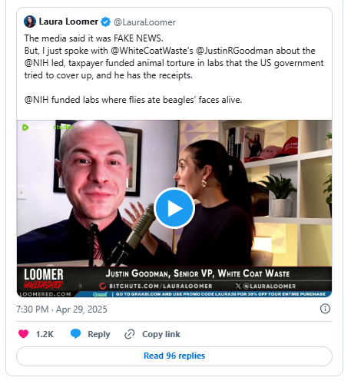
Task: Open the first @NIH mention link
Action: point(36,63)
